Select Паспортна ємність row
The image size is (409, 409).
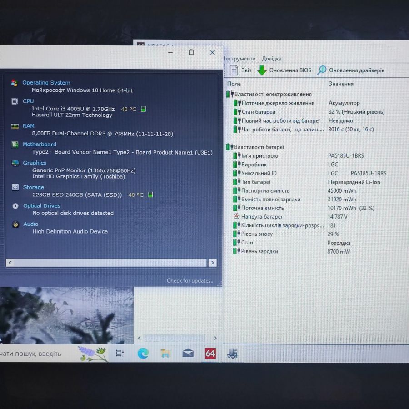click(x=295, y=191)
